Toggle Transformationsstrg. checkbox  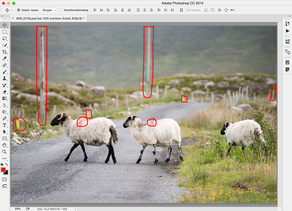tap(60, 10)
